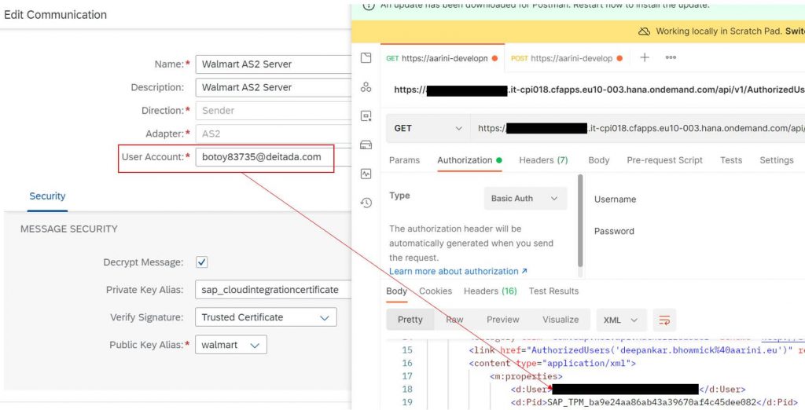Open the response Cookies tab
The width and height of the screenshot is (805, 410).
[x=436, y=291]
